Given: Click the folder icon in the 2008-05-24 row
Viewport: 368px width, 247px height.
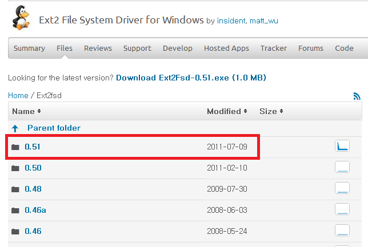Looking at the screenshot, I should (15, 232).
